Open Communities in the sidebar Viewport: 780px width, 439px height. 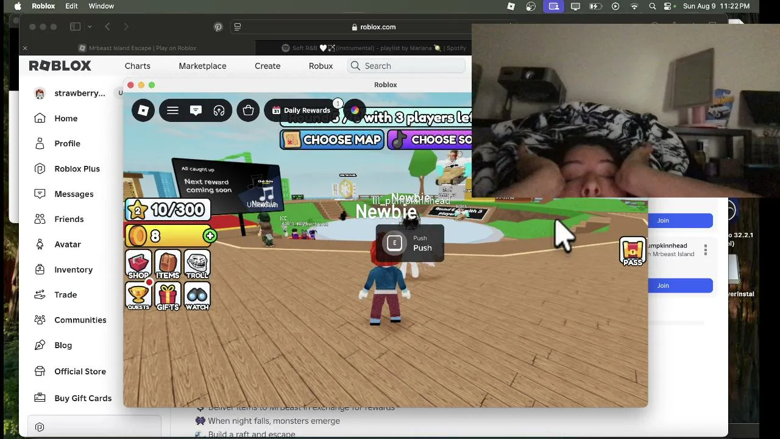[x=80, y=320]
